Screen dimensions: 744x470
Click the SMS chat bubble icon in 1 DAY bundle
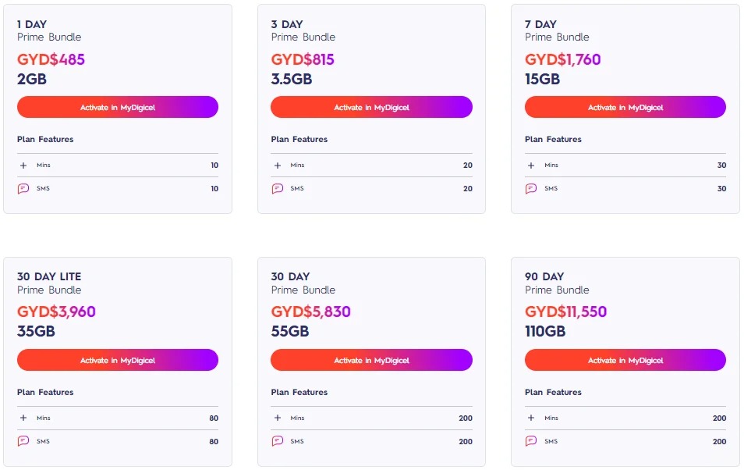tap(23, 189)
